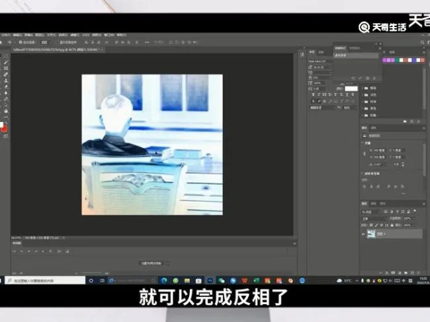
Task: Select the Brush tool in left toolbar
Action: coord(6,63)
